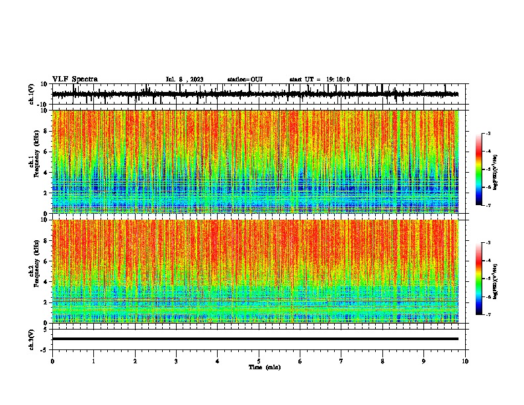524x405 pixels.
Task: Click time axis tick label "3"
Action: point(176,361)
